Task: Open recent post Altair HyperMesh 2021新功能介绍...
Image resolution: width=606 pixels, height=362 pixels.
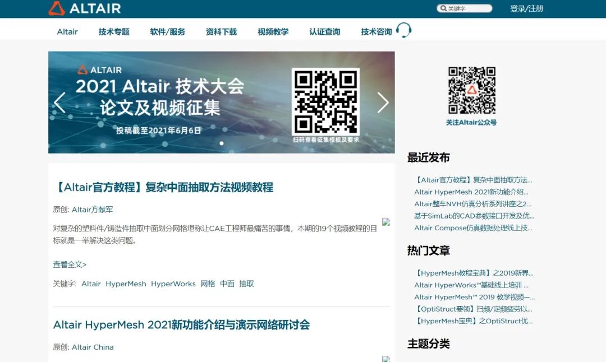Action: [471, 192]
